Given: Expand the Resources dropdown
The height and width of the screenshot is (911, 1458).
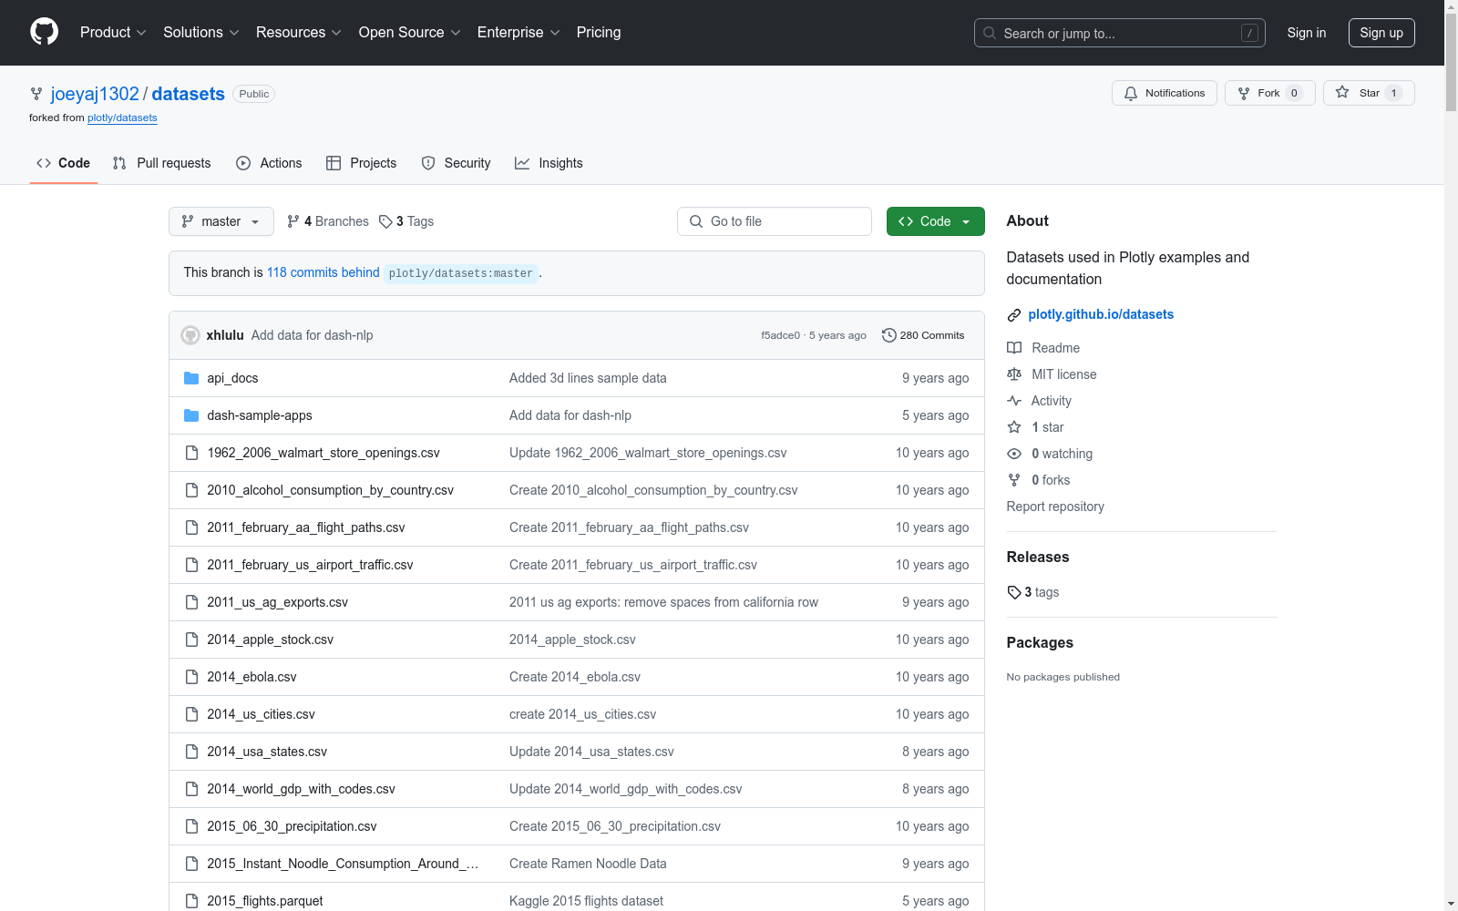Looking at the screenshot, I should pos(299,32).
